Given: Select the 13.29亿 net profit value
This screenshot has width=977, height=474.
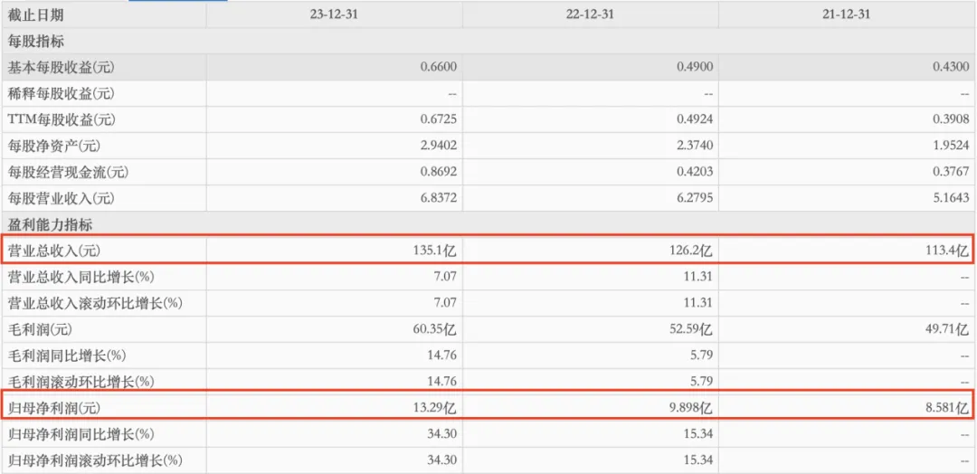Looking at the screenshot, I should [436, 406].
